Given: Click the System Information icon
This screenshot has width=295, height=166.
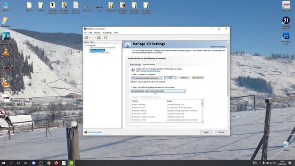Looking at the screenshot, I should tap(86, 132).
